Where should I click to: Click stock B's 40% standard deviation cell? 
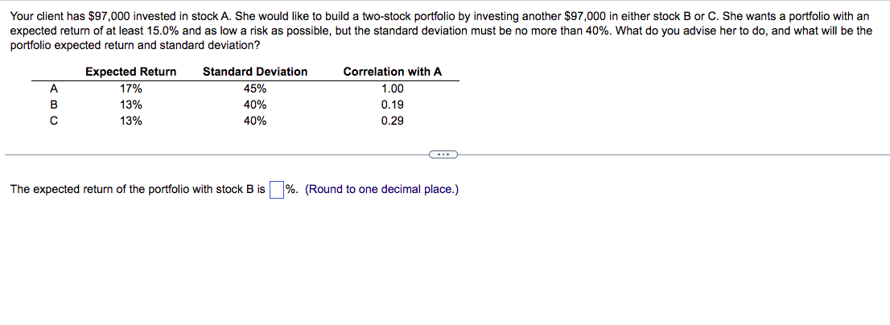(x=255, y=105)
